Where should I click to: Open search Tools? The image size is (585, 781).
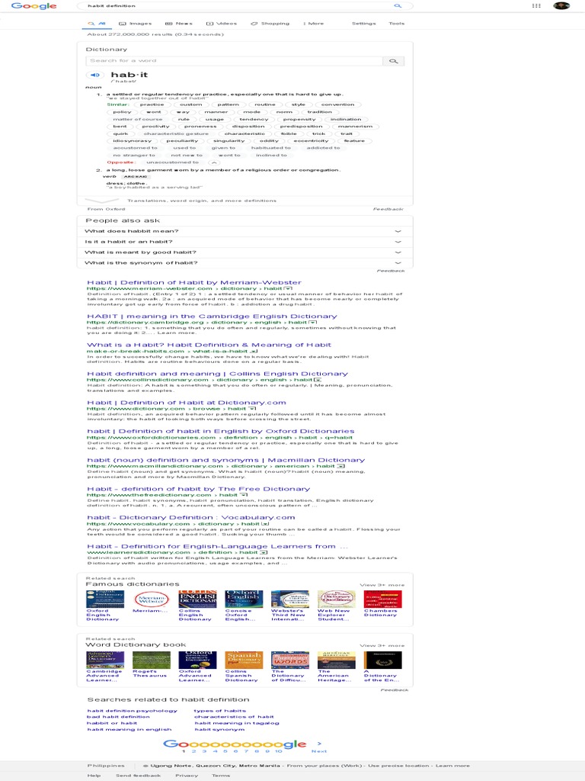pos(397,24)
